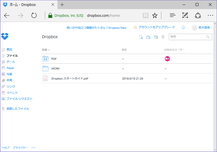
Task: Click the notification bell icon
Action: click(x=183, y=27)
